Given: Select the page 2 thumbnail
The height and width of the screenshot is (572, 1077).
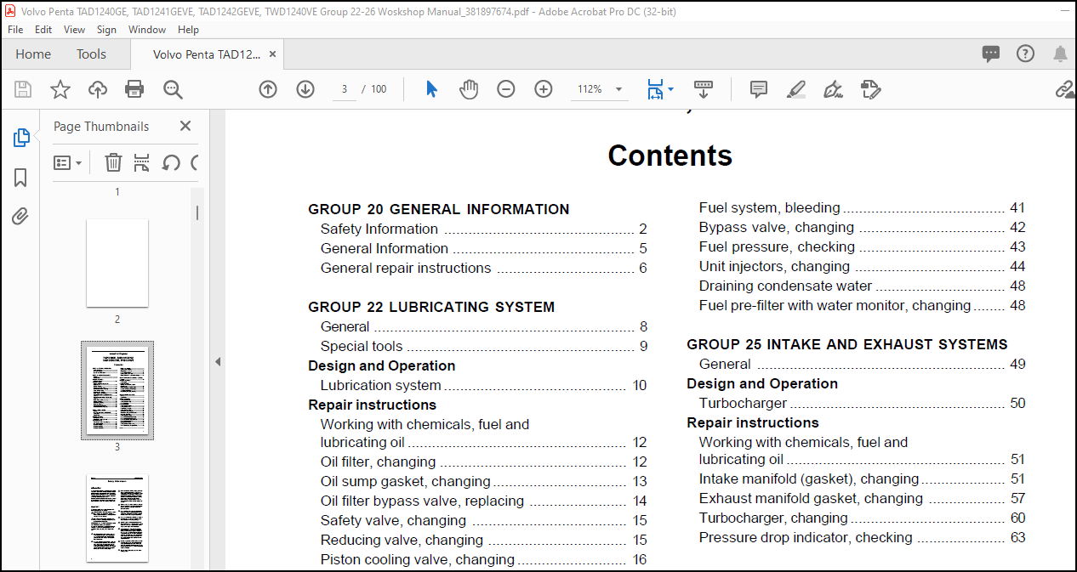Looking at the screenshot, I should pyautogui.click(x=117, y=263).
